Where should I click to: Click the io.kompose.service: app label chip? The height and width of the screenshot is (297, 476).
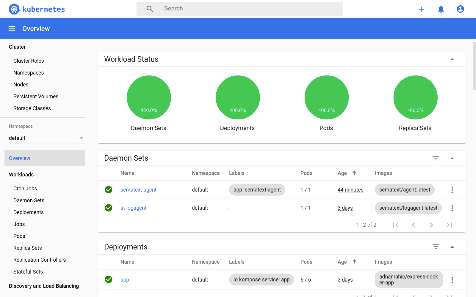coord(262,280)
